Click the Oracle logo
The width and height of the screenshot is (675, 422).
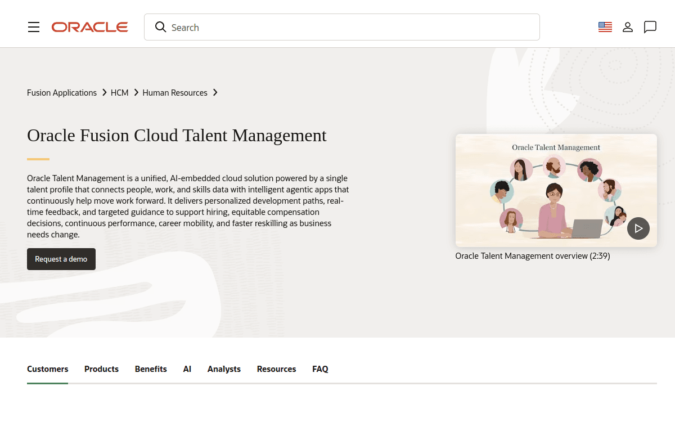pyautogui.click(x=90, y=27)
